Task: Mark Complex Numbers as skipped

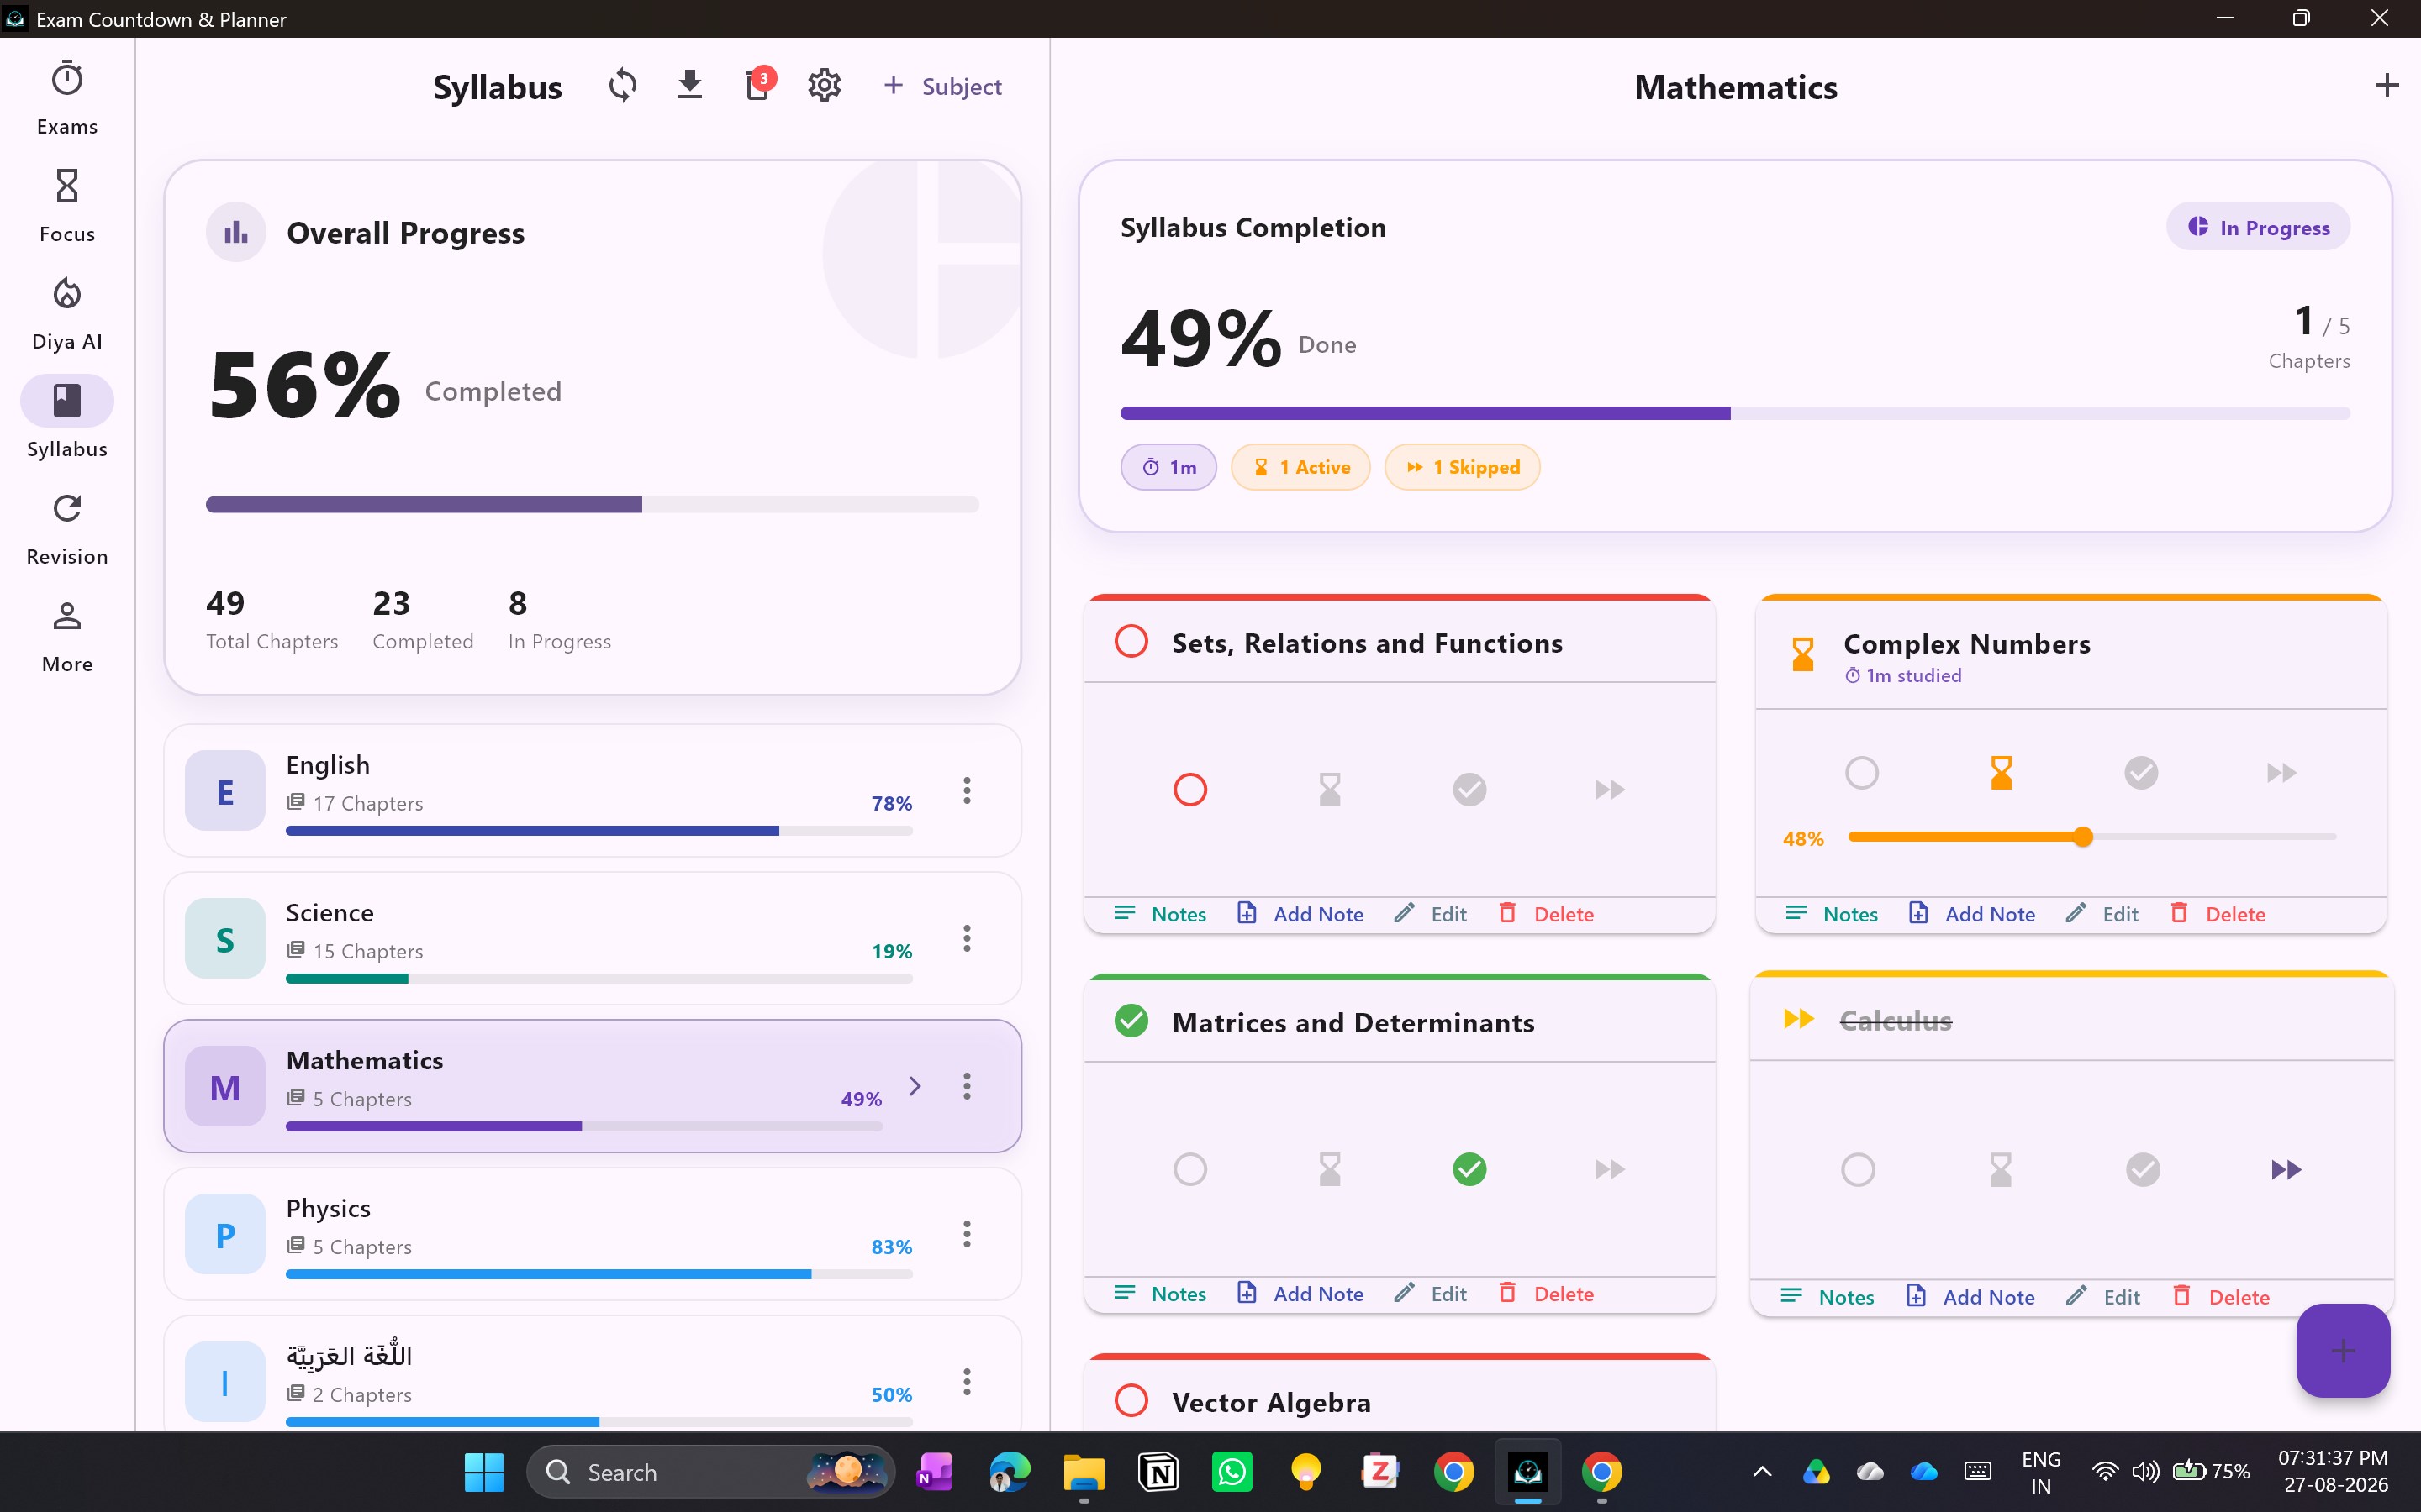Action: click(2281, 772)
